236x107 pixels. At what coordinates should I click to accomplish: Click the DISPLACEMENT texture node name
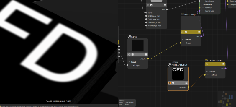(x=179, y=65)
